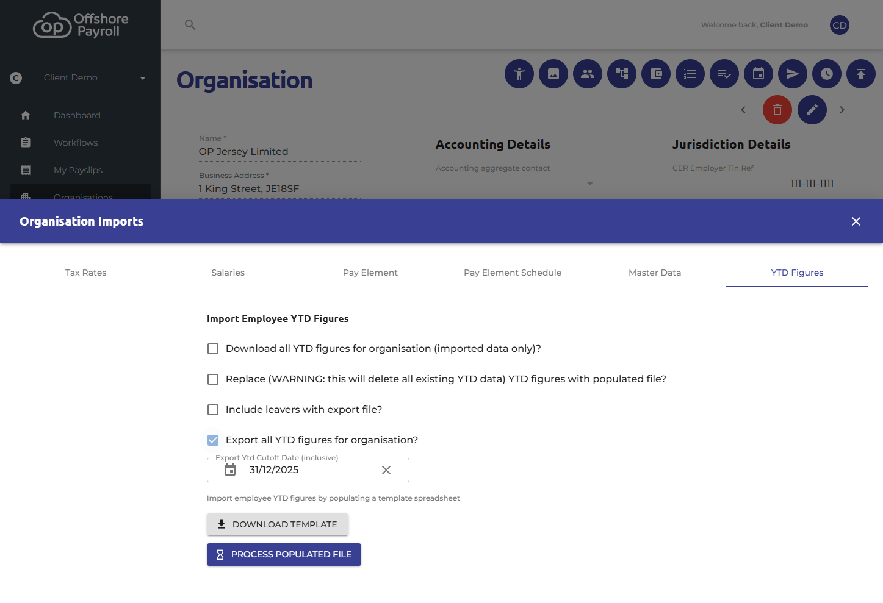Click Process Populated File button
Image resolution: width=883 pixels, height=603 pixels.
(284, 554)
